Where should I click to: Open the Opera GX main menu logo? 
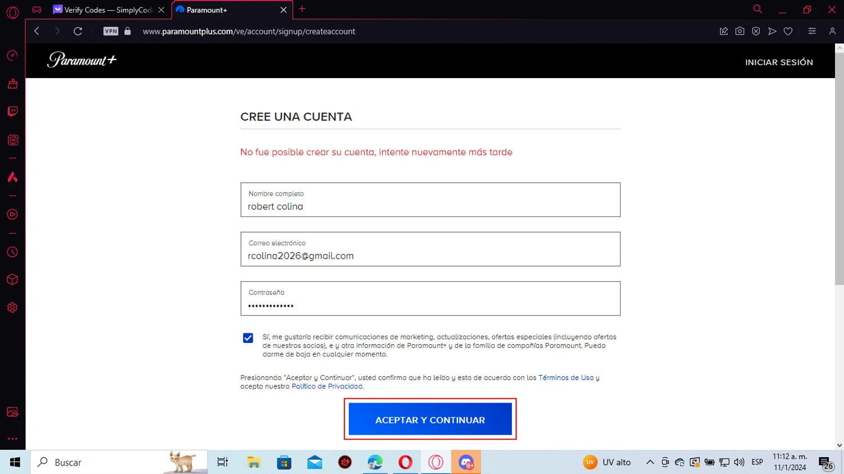[x=12, y=12]
